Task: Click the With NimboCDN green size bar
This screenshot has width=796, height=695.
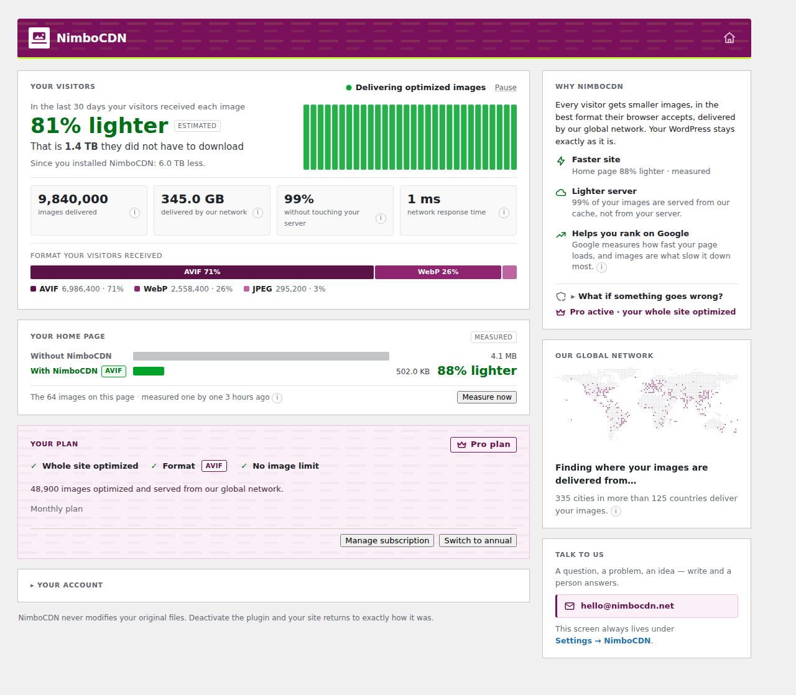Action: 149,371
